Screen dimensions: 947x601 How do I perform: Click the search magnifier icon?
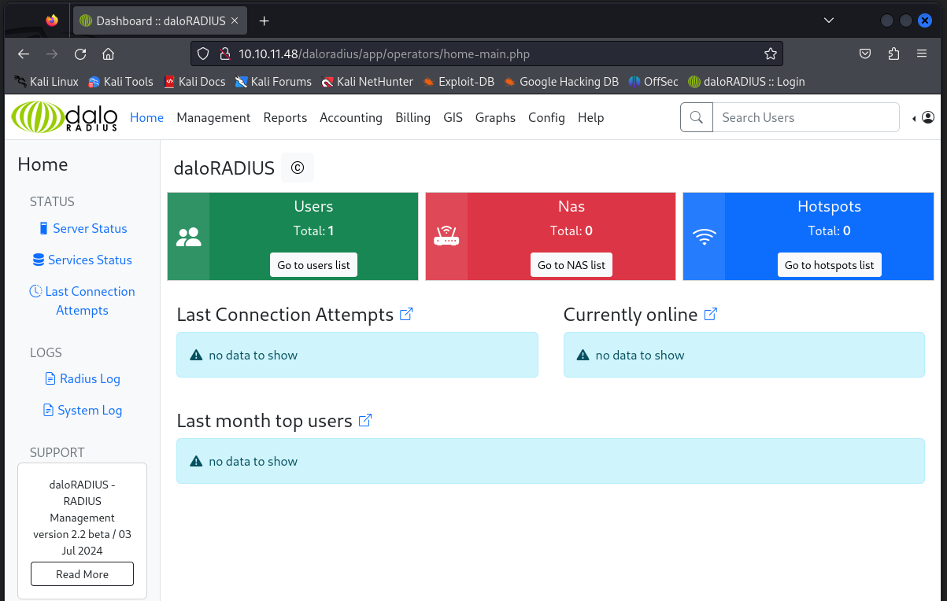pos(697,117)
